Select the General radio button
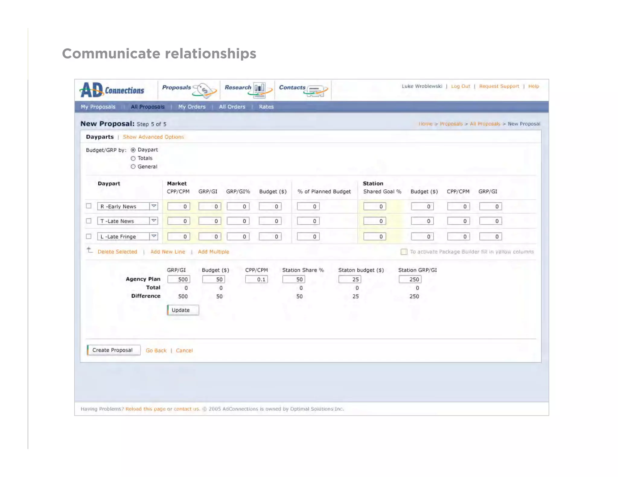The width and height of the screenshot is (618, 477). [133, 167]
